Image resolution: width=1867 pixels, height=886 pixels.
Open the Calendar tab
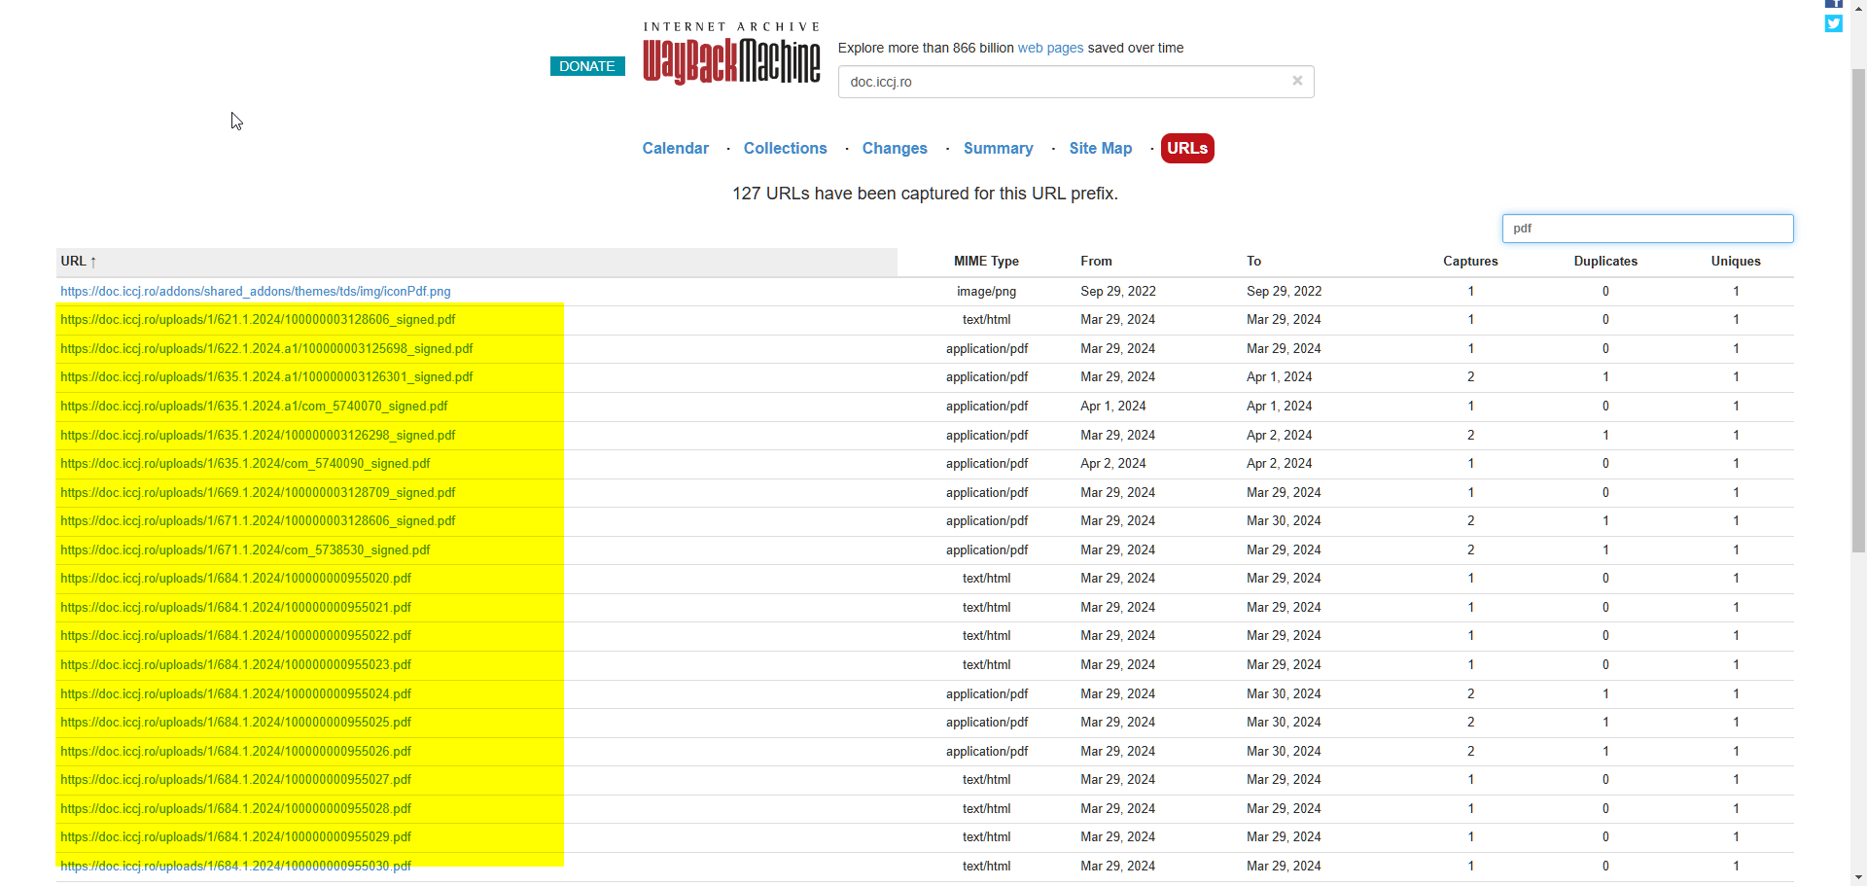tap(675, 148)
